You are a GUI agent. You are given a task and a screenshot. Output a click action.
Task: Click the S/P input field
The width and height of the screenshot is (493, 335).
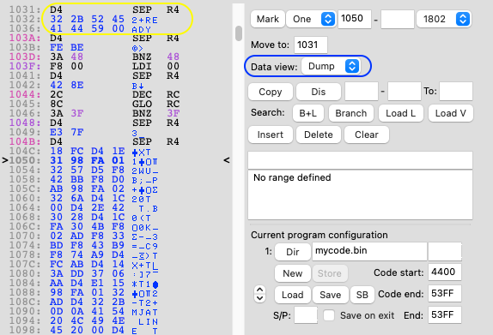click(306, 315)
